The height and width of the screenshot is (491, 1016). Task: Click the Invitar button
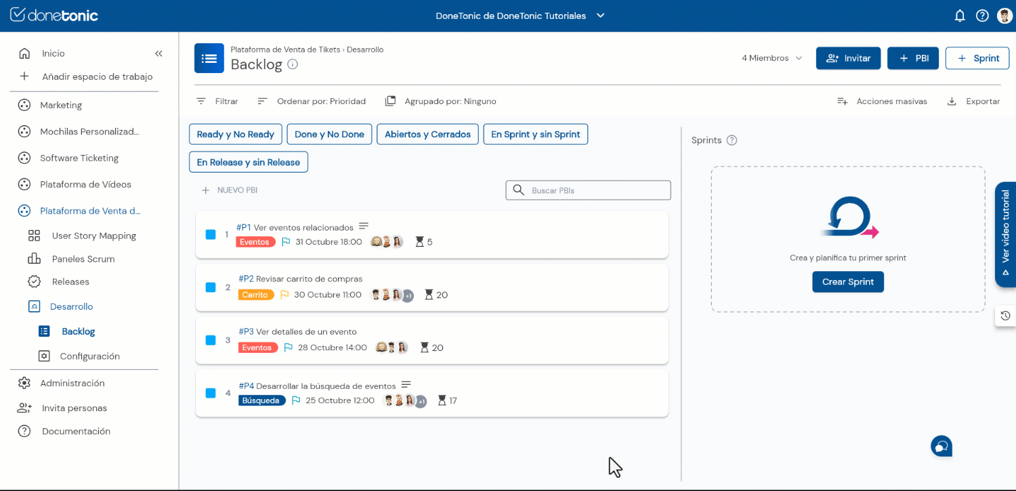848,58
